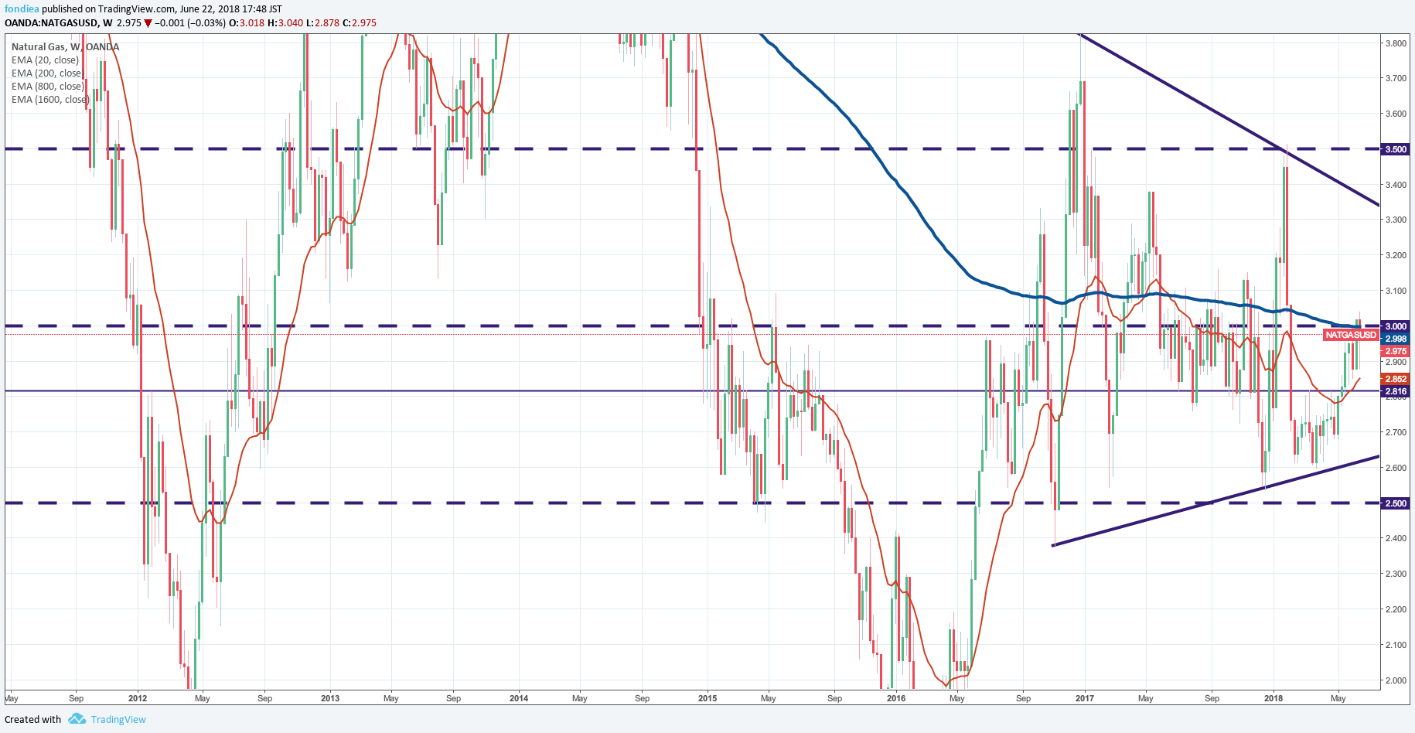Open the TradingView link at bottom
This screenshot has height=733, width=1415.
click(118, 719)
